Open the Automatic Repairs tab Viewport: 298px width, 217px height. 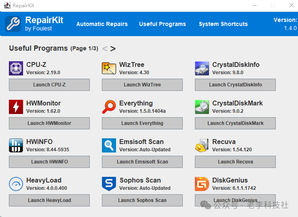pos(102,24)
